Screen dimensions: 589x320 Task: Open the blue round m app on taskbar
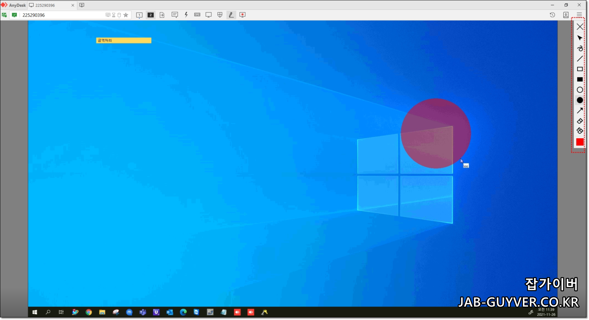coord(129,312)
